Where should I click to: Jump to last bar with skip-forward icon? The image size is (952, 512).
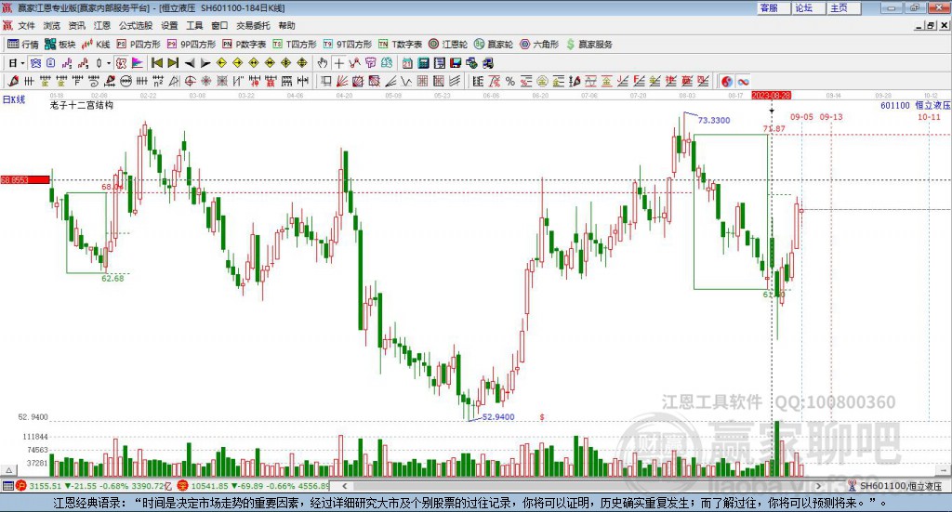point(173,63)
